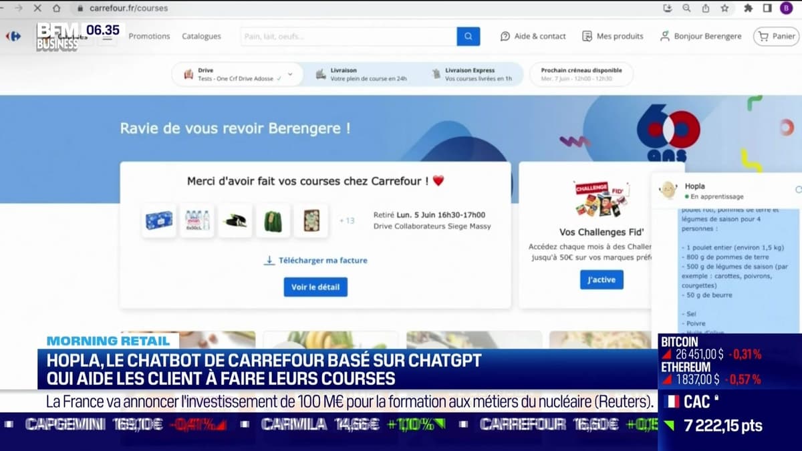The image size is (802, 451).
Task: Click the blue search magnifier button
Action: click(469, 36)
